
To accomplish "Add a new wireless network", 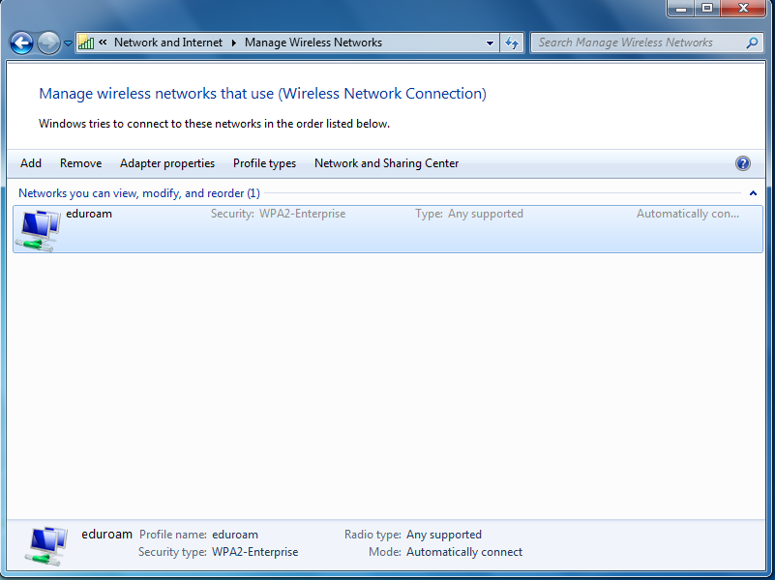I will pyautogui.click(x=31, y=163).
